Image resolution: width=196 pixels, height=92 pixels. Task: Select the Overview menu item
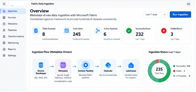(13, 11)
